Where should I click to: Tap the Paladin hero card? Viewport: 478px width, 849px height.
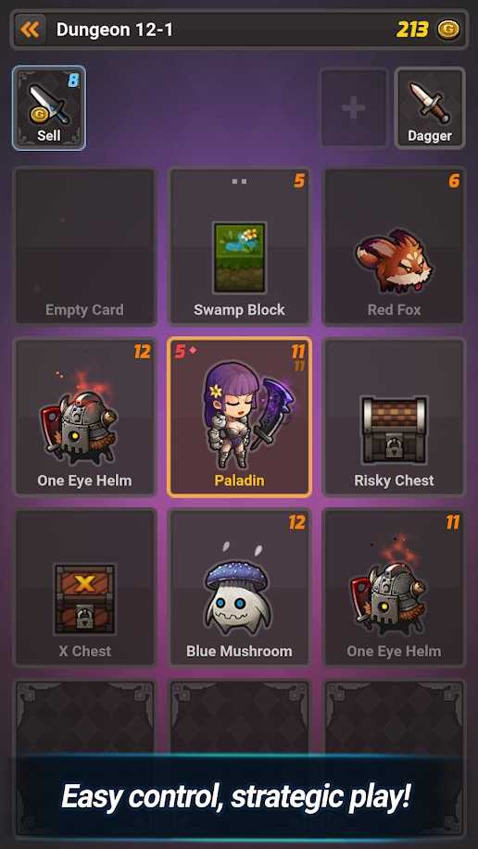(239, 417)
